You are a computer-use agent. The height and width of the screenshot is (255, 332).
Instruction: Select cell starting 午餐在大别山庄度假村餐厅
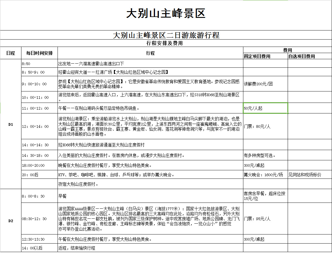[150, 239]
